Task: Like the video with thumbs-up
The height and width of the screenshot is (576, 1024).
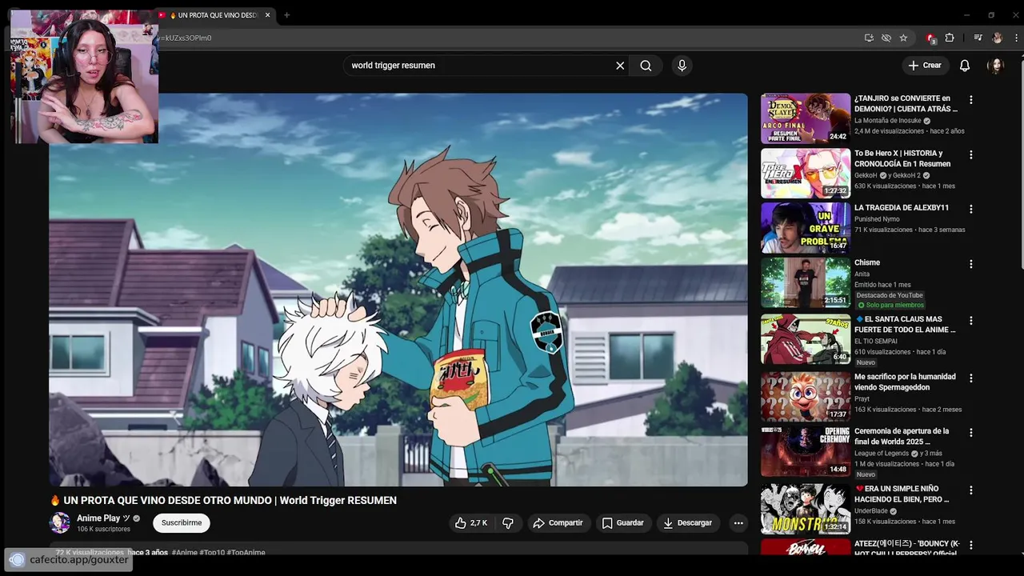Action: 471,523
